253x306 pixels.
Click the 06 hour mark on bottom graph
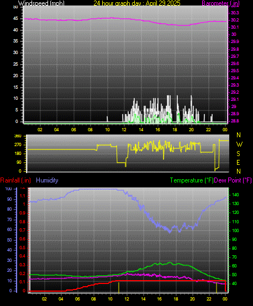point(77,299)
